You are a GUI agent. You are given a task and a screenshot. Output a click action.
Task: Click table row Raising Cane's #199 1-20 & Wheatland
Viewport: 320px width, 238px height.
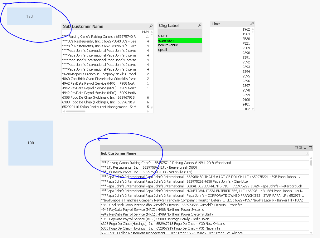(x=205, y=163)
